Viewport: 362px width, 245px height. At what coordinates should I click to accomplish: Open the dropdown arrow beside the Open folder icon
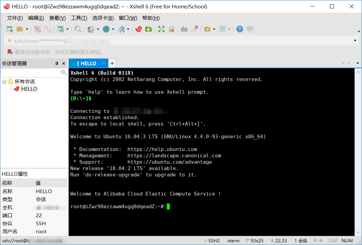(x=27, y=29)
